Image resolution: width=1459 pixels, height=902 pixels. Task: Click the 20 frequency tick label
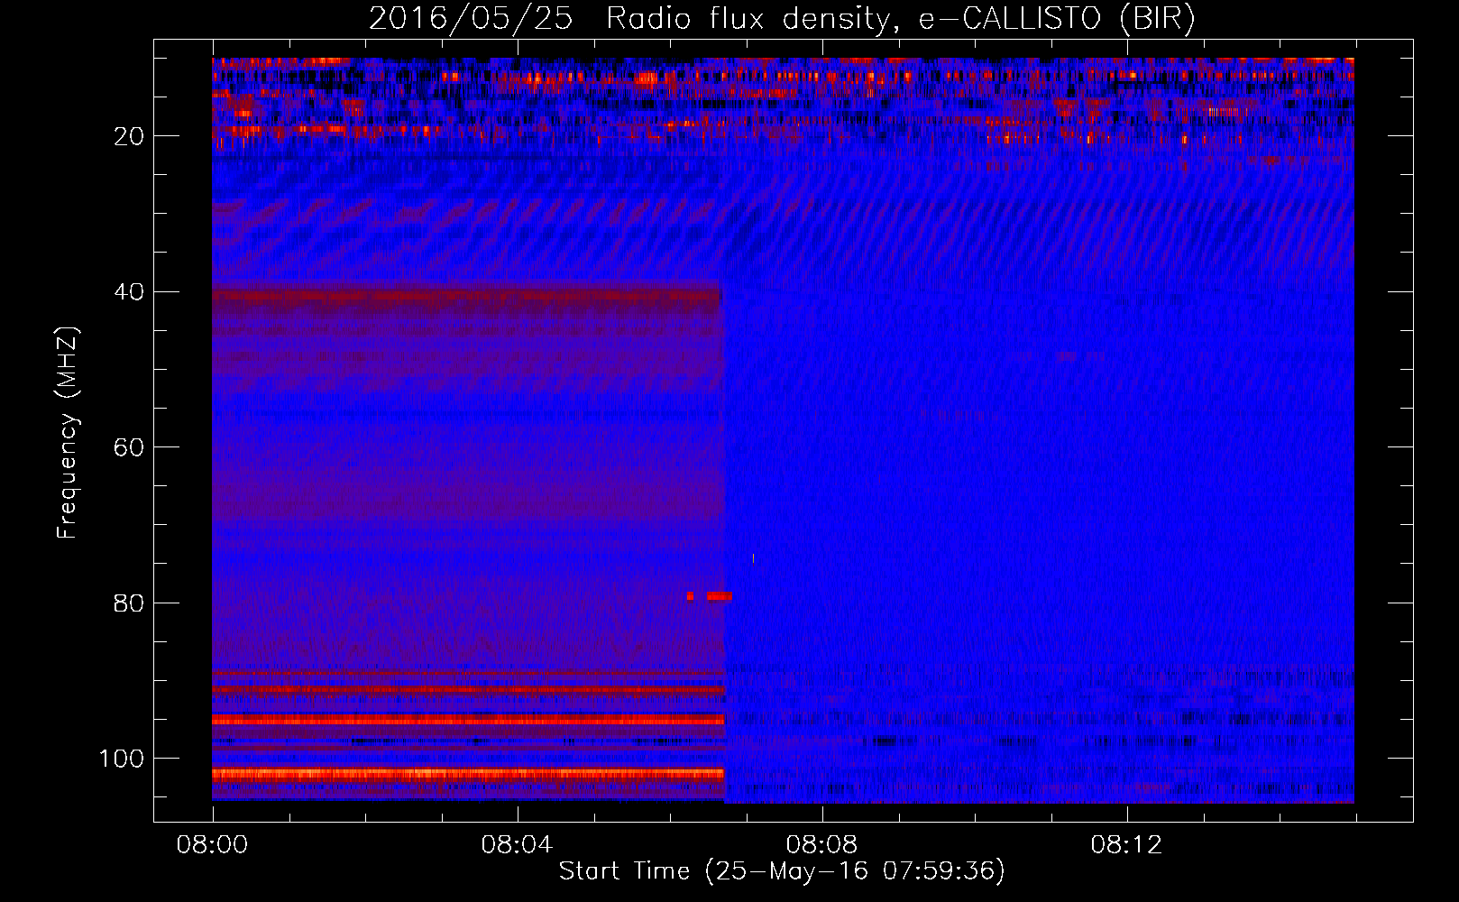130,136
